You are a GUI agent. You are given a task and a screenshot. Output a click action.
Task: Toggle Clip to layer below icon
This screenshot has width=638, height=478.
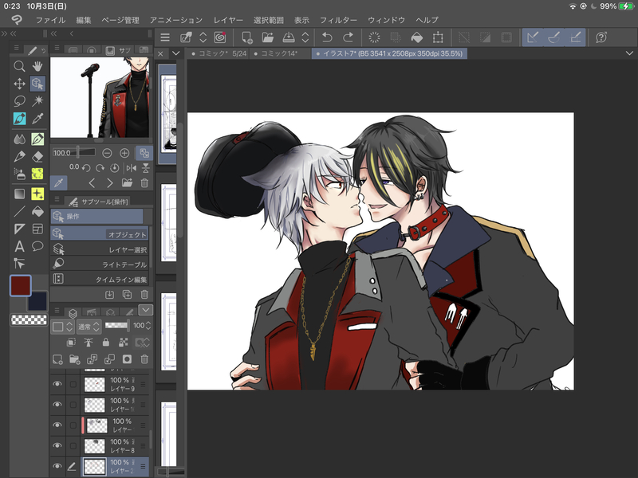71,343
